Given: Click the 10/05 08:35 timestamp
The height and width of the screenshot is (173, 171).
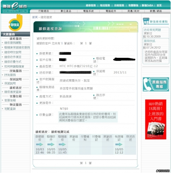Looking at the screenshot, I should (51, 151).
